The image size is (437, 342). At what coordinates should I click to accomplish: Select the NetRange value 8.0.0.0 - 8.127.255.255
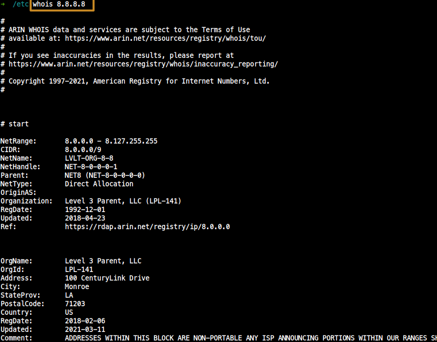tap(111, 141)
